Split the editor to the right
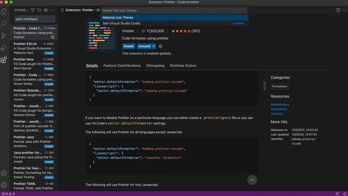The image size is (348, 196). pos(338,10)
